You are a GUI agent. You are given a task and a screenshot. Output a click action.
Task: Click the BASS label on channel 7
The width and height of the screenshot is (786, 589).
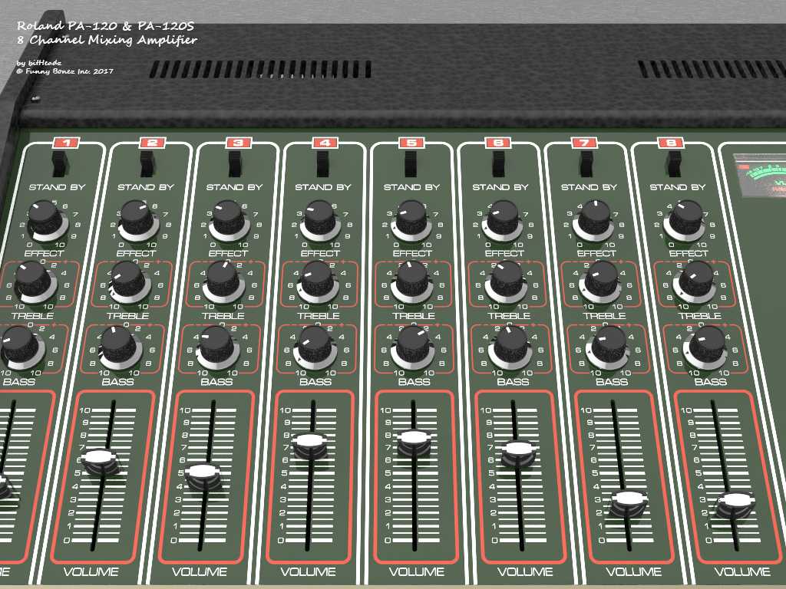point(612,382)
